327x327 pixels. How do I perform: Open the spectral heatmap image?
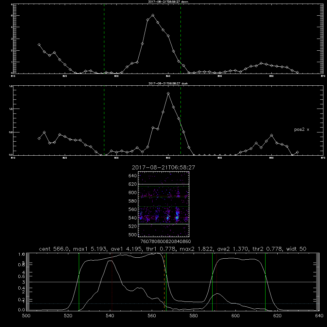point(164,204)
